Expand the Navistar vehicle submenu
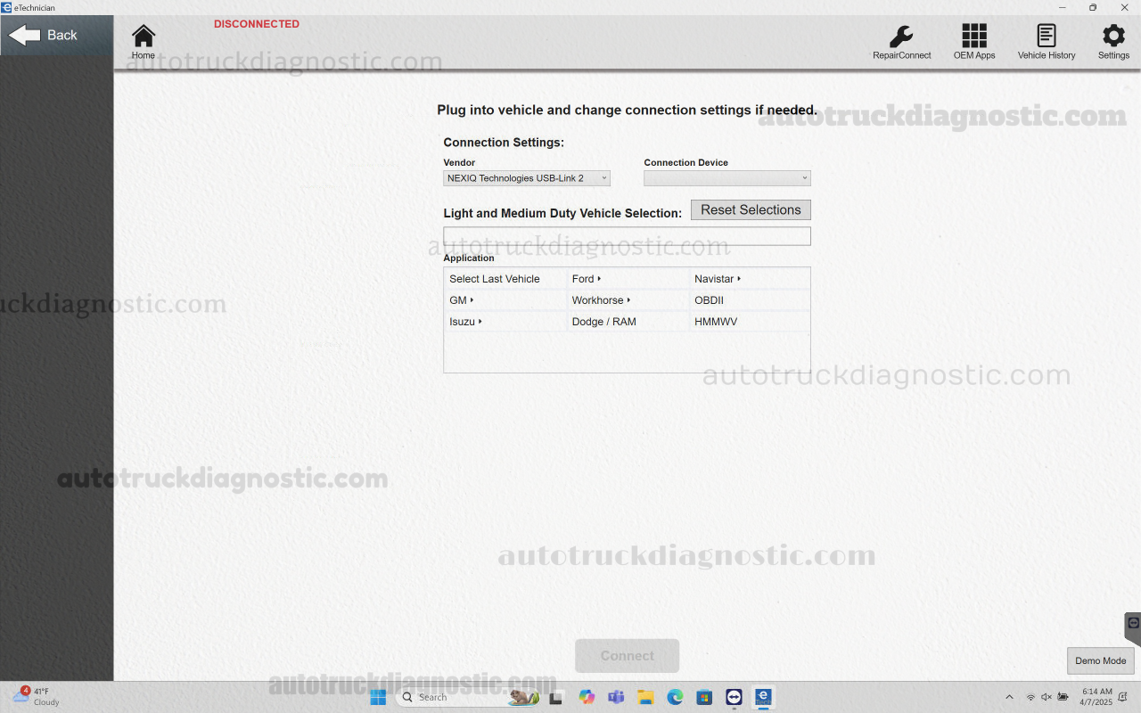 pos(717,278)
